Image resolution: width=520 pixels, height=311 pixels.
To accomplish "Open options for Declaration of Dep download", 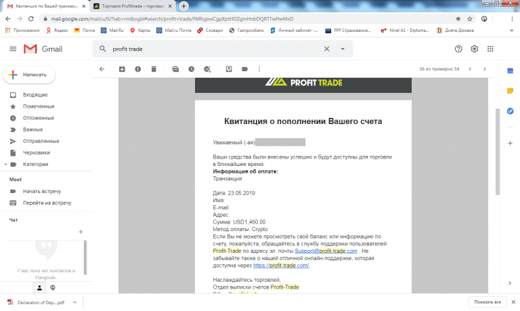I will (74, 302).
